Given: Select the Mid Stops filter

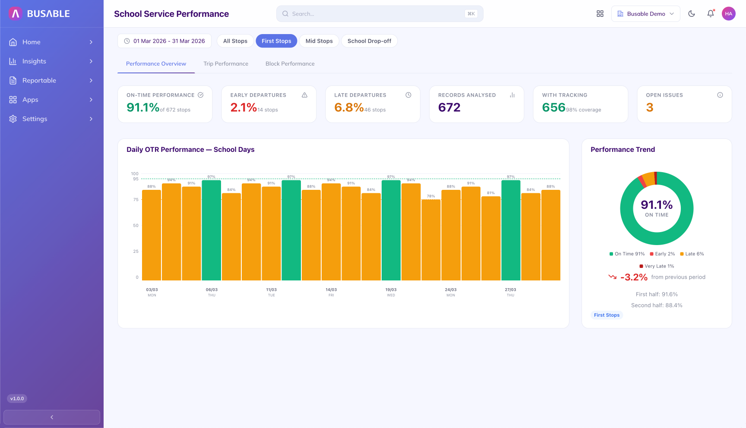Looking at the screenshot, I should [x=319, y=41].
